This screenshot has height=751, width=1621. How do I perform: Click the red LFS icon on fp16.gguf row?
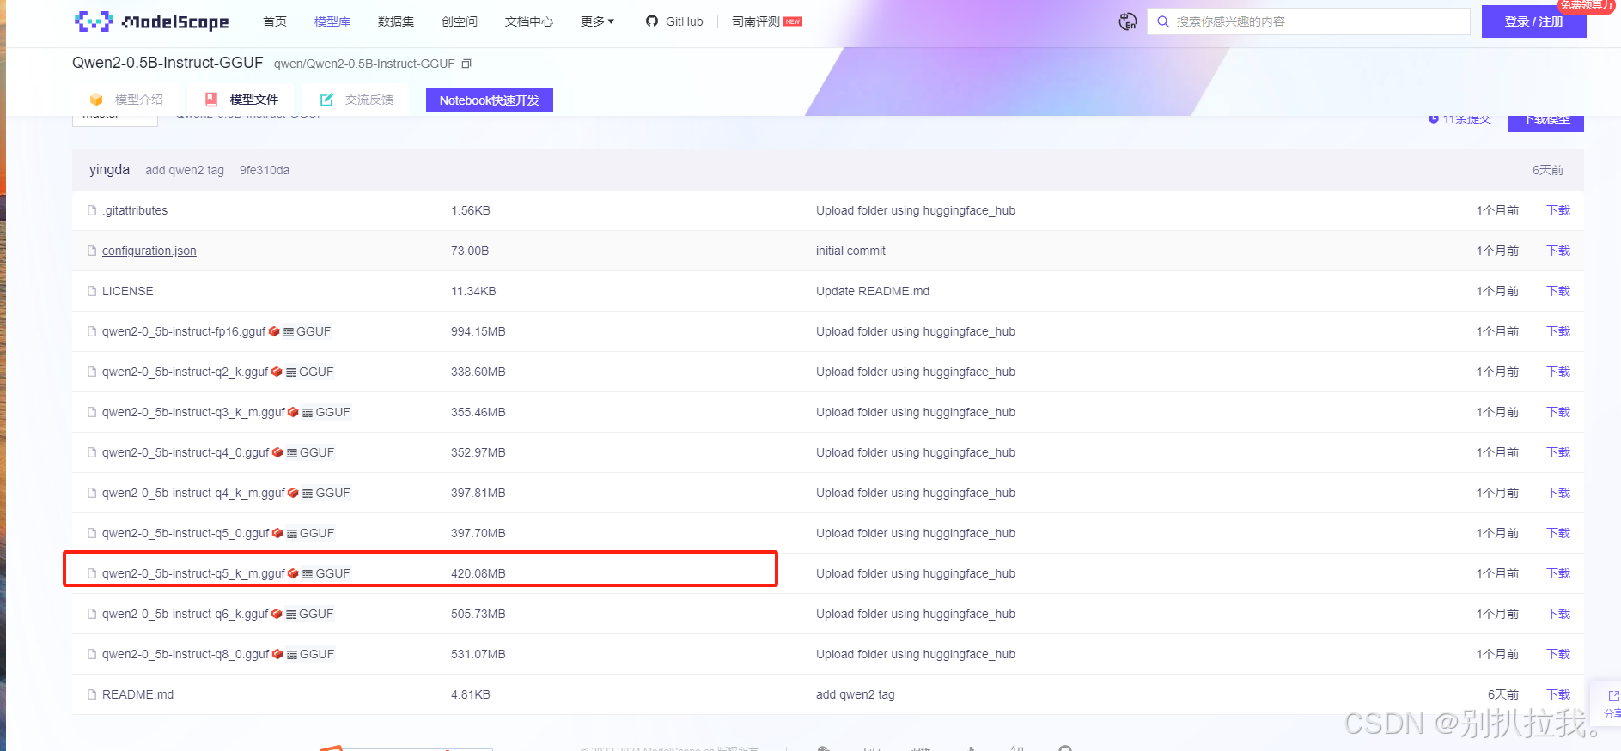click(275, 331)
